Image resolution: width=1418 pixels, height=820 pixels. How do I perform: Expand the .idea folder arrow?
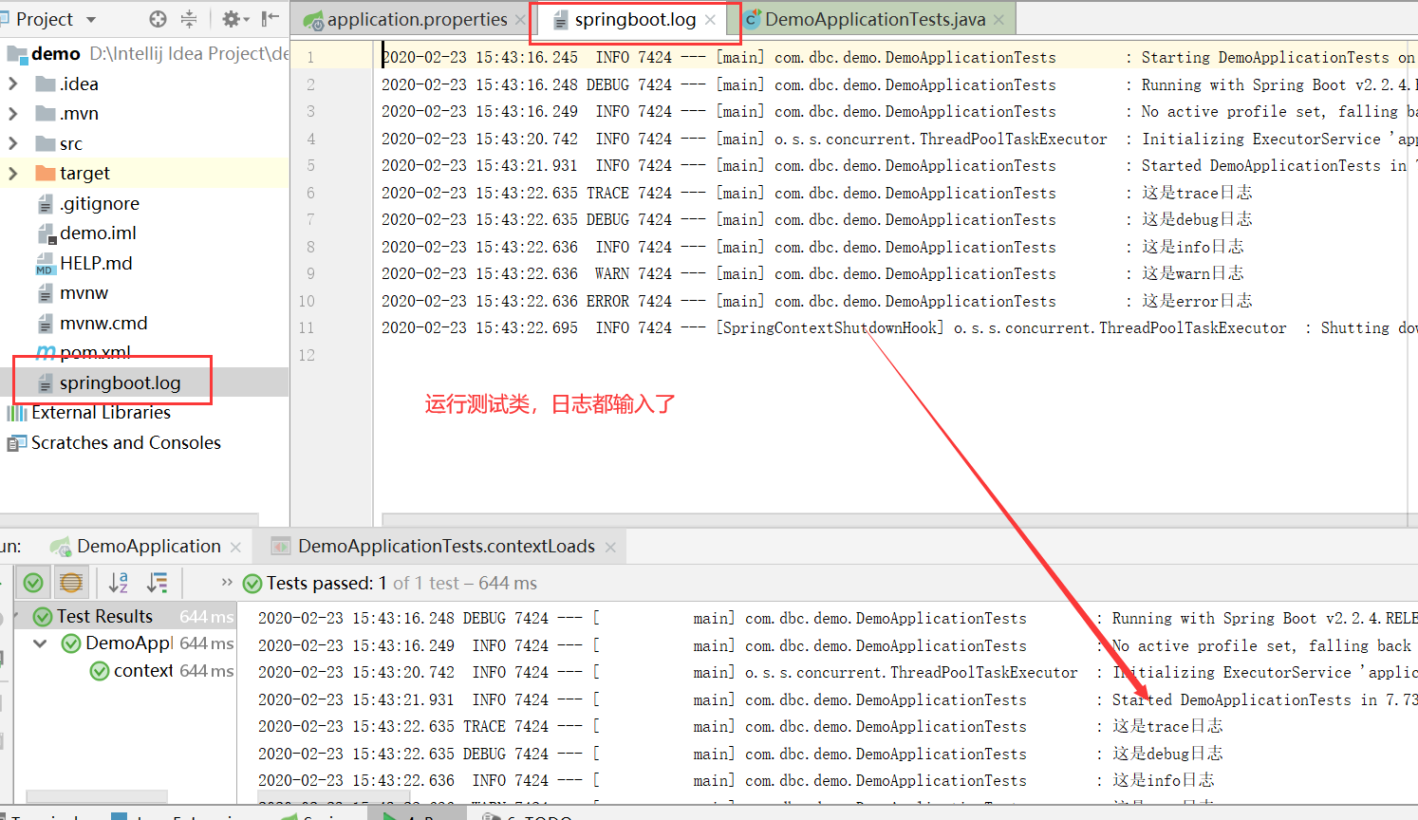coord(12,84)
